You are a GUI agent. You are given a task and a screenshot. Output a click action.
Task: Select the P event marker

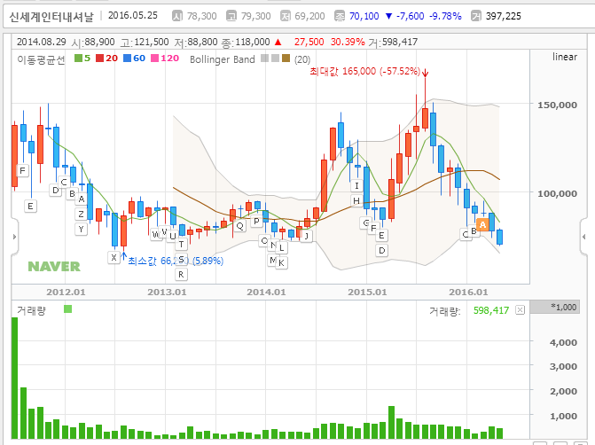click(x=256, y=221)
